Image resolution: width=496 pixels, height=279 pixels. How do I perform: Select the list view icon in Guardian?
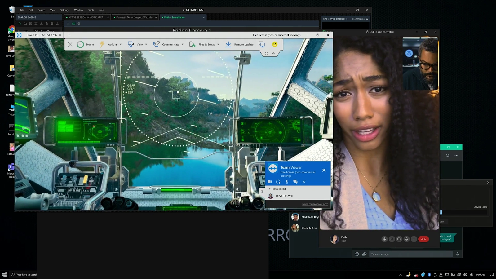[x=68, y=24]
